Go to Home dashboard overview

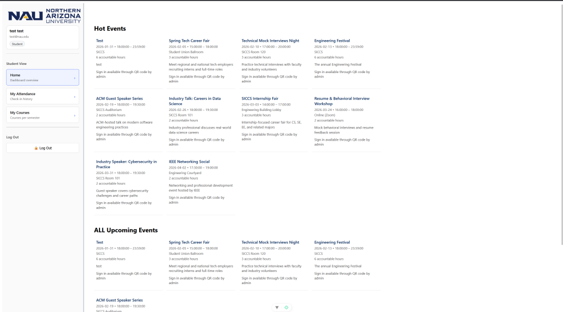(x=42, y=77)
